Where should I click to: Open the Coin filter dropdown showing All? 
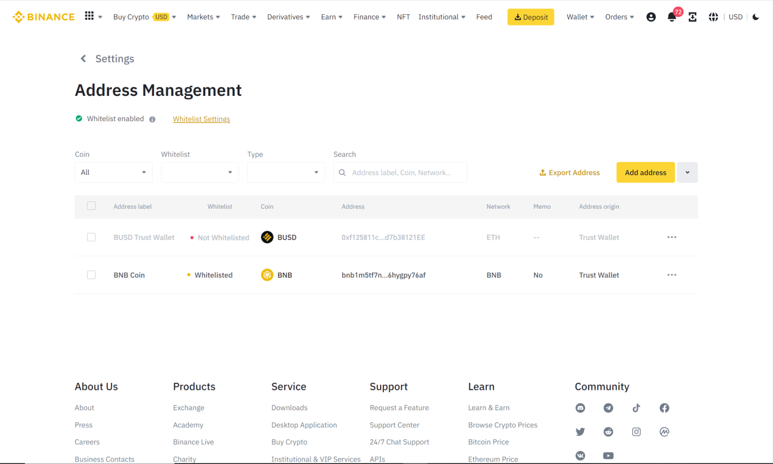pos(114,172)
